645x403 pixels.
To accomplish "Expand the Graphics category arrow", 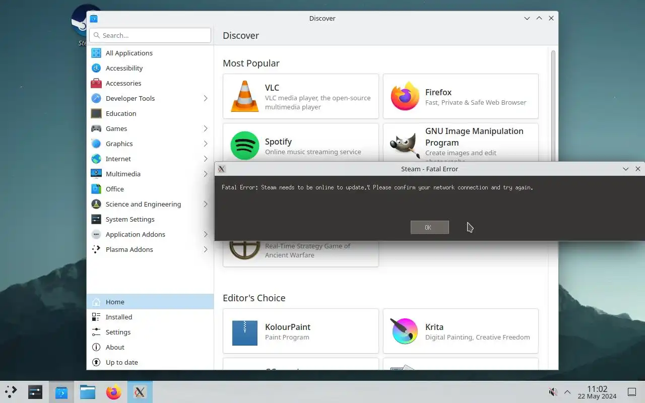I will [206, 144].
